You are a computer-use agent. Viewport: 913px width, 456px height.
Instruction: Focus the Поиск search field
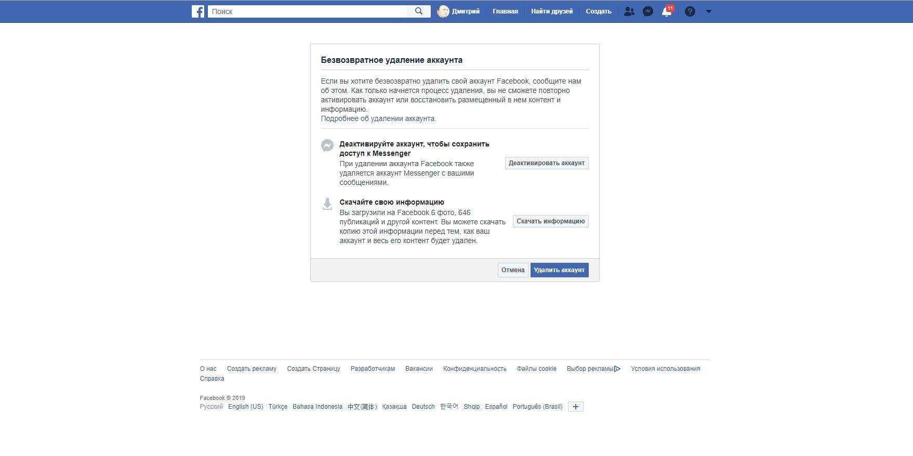[308, 11]
